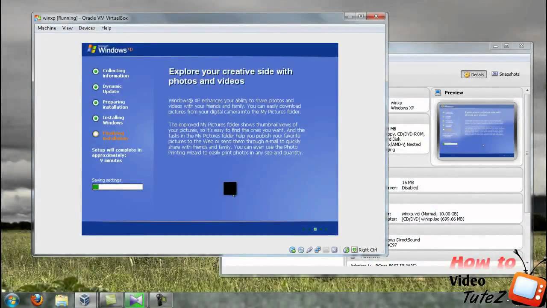This screenshot has height=308, width=547.
Task: Click the lit slide progress dot in installer
Action: (x=315, y=229)
